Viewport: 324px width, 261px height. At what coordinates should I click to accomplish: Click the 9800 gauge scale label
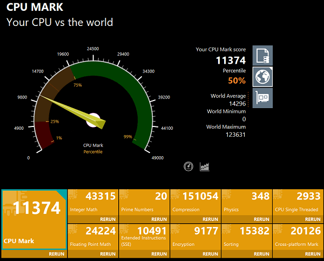[22, 97]
